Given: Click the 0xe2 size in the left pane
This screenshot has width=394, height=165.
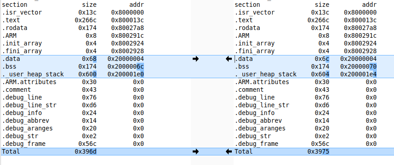Looking at the screenshot, I should [89, 136].
